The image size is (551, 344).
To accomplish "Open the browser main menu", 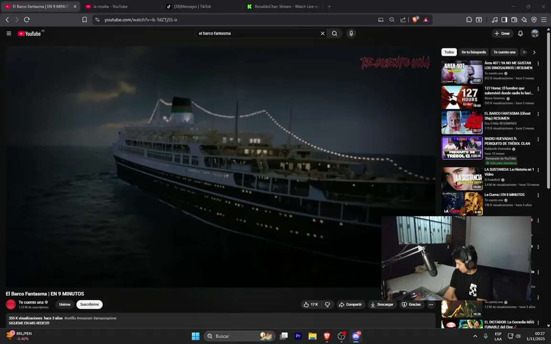I will tap(544, 20).
